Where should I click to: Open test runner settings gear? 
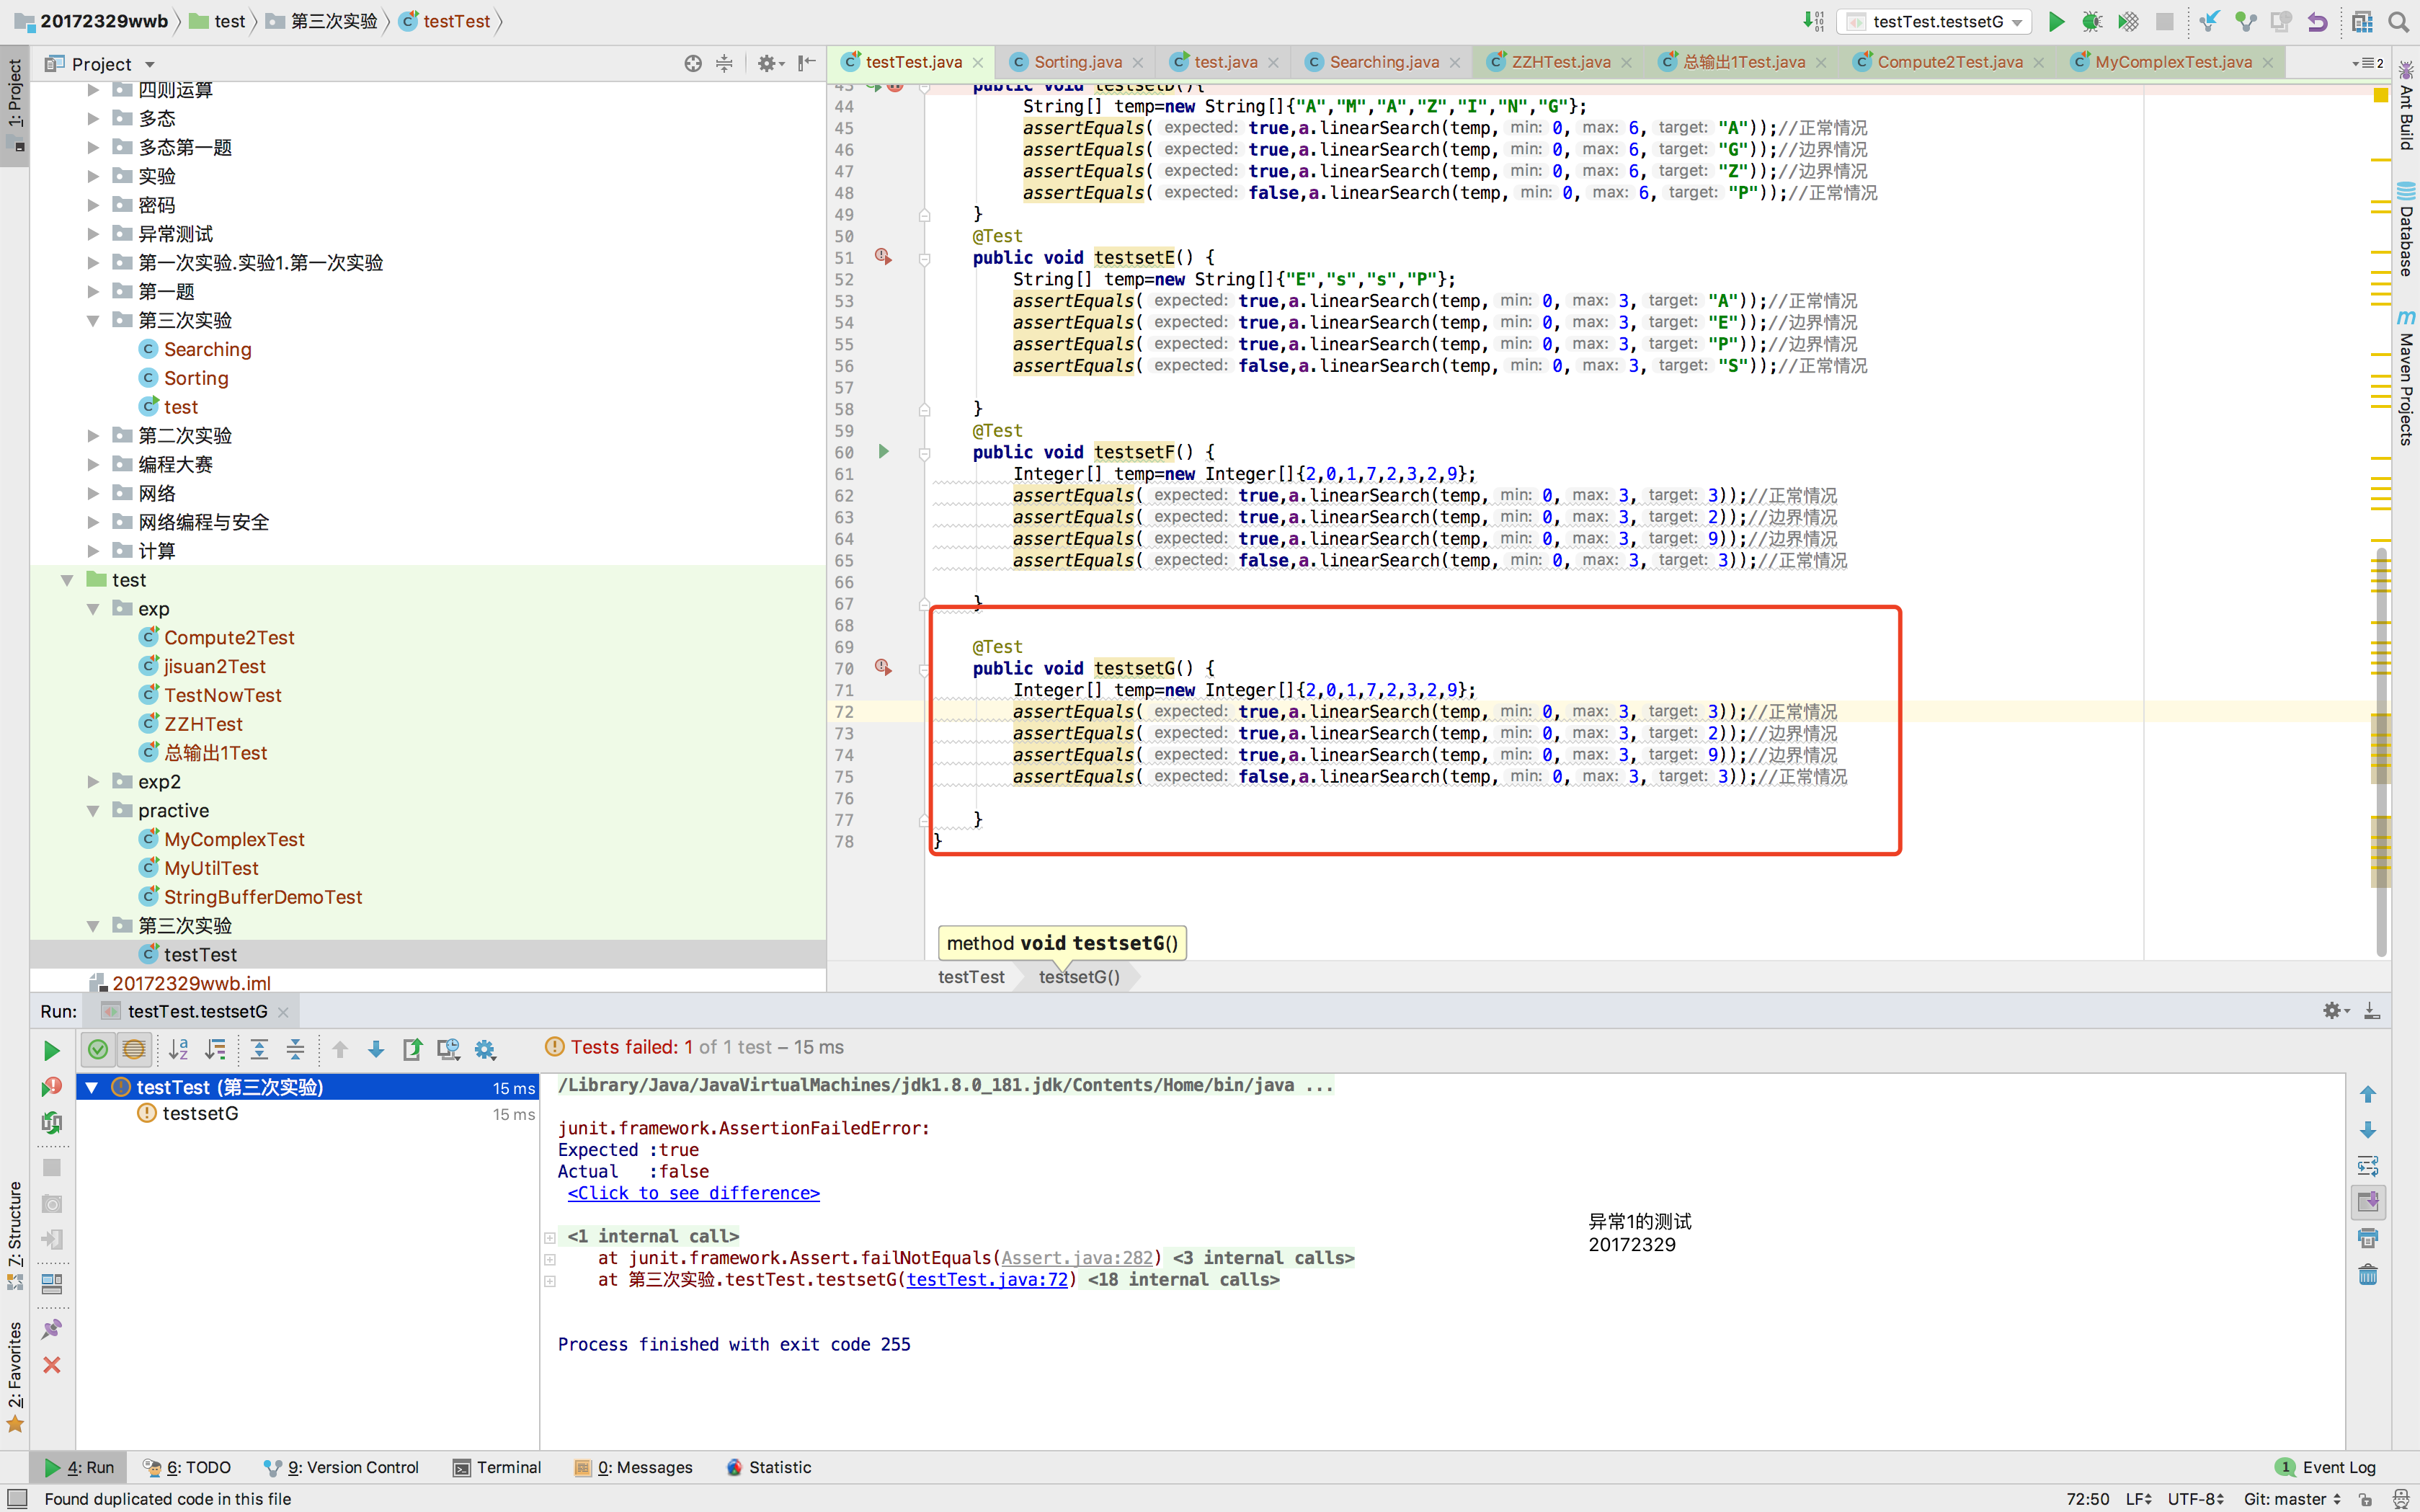pyautogui.click(x=485, y=1049)
